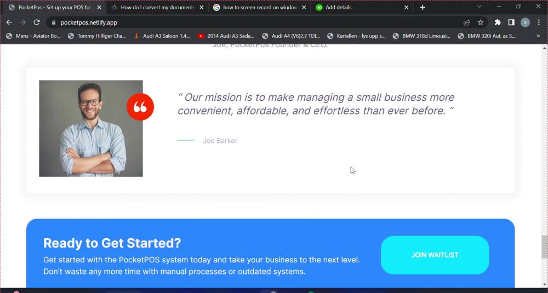Reload the PocketPos page
The height and width of the screenshot is (293, 548).
point(36,22)
